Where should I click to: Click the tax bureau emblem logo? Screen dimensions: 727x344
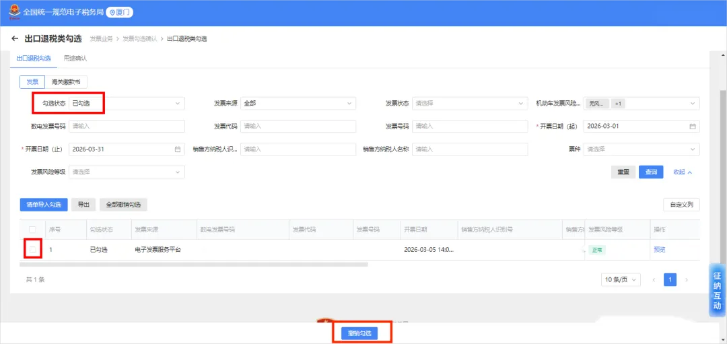pyautogui.click(x=14, y=13)
